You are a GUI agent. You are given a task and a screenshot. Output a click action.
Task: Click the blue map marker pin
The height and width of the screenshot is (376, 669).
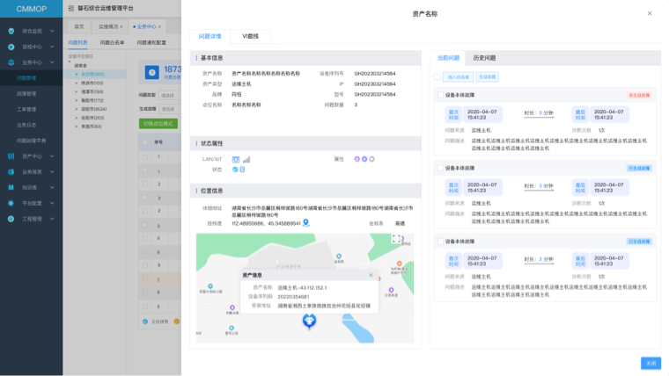309,322
